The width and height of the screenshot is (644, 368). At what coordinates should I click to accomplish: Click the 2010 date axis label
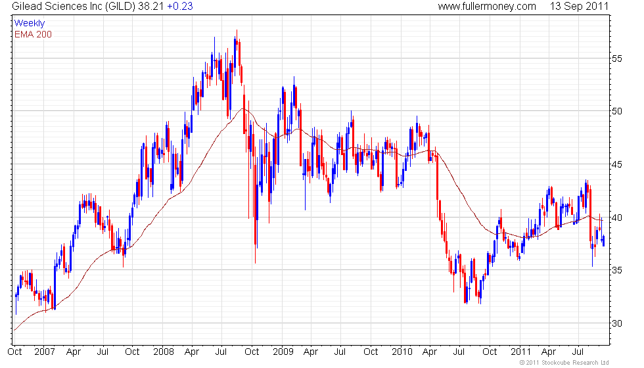point(402,352)
